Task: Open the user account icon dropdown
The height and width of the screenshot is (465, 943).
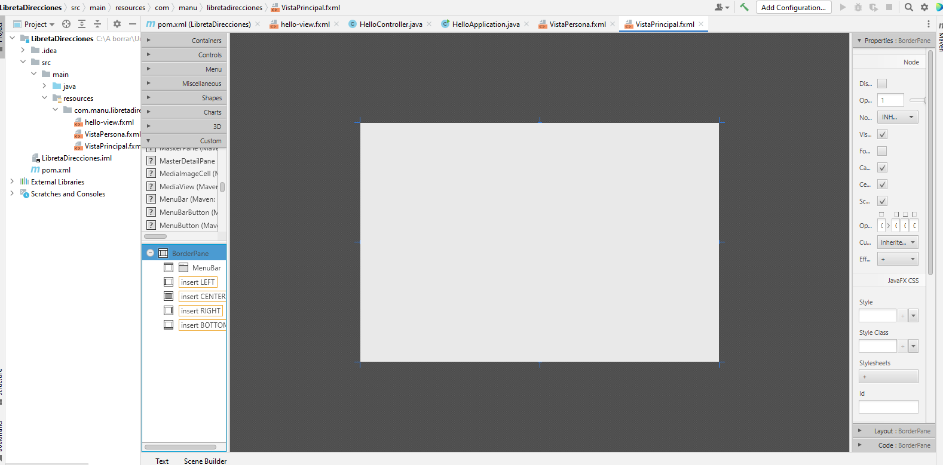Action: 722,7
